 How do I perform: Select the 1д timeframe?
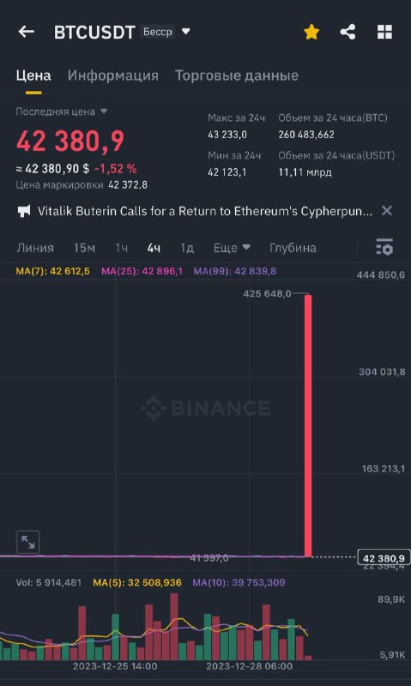pos(187,248)
